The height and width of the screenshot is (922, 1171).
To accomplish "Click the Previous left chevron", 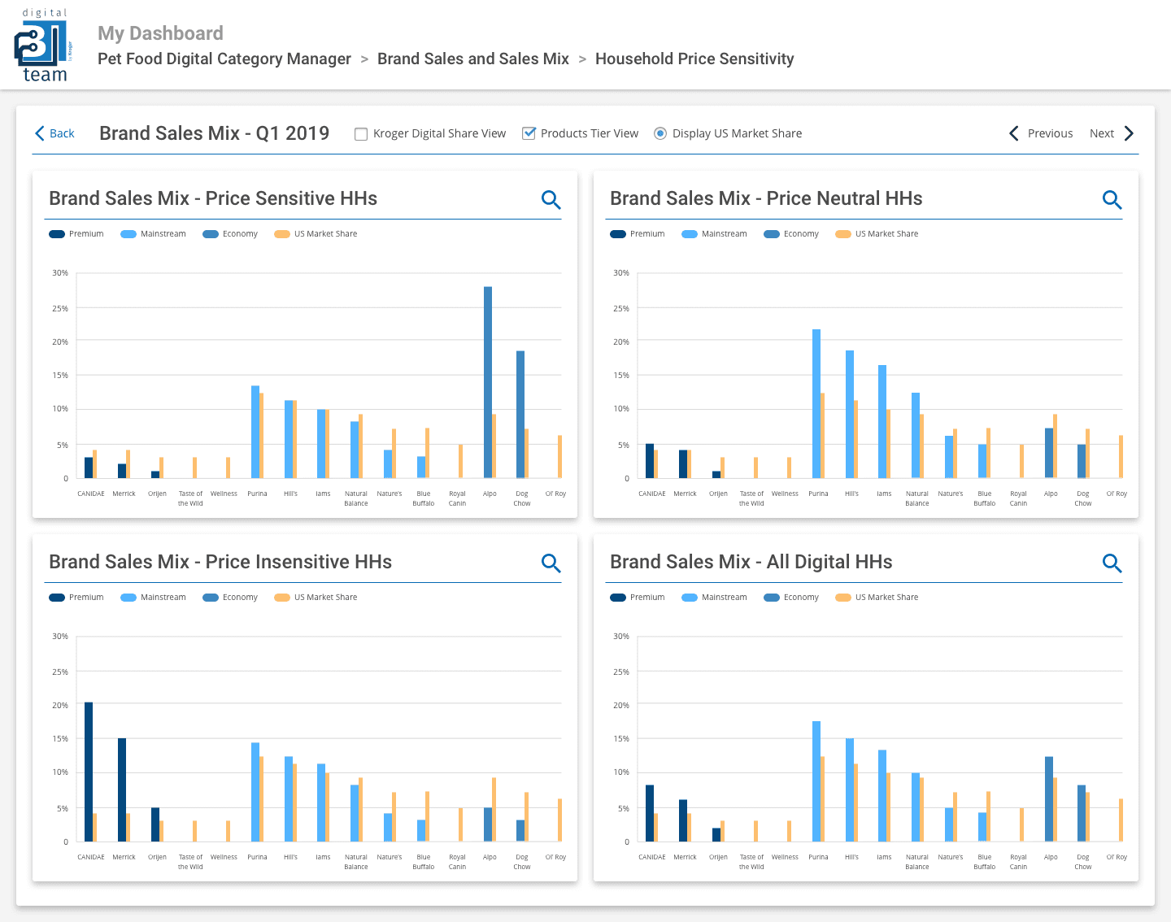I will click(1014, 133).
